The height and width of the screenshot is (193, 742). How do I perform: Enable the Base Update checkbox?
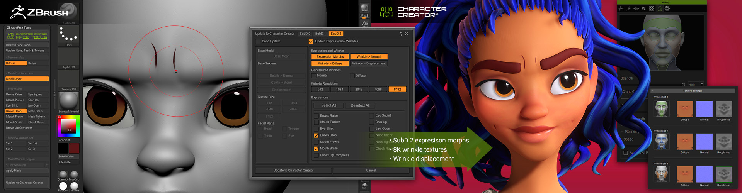tap(258, 41)
